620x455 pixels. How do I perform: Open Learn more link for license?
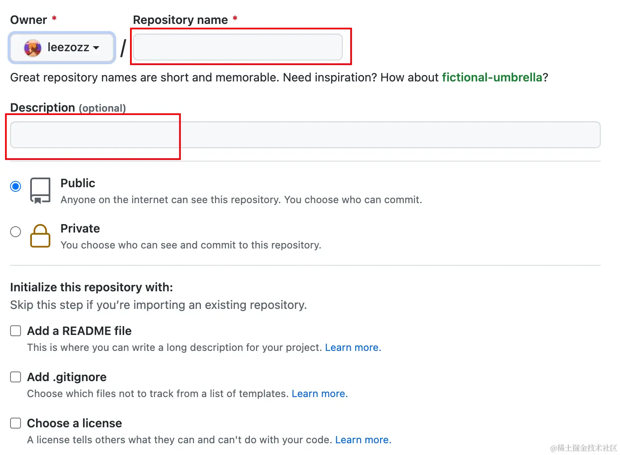[363, 440]
